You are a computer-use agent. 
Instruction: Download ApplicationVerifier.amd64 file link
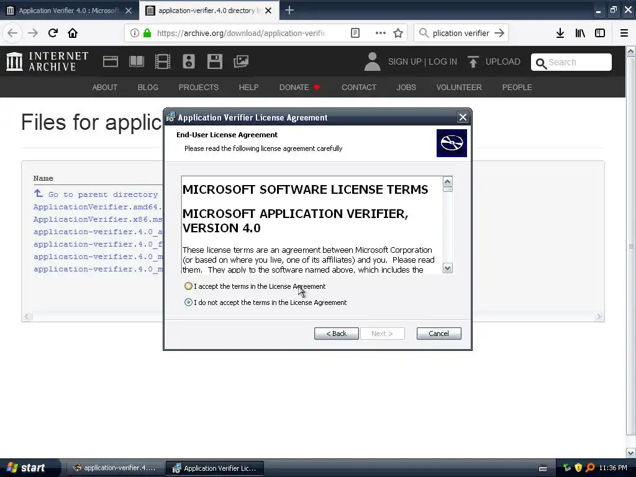(98, 207)
